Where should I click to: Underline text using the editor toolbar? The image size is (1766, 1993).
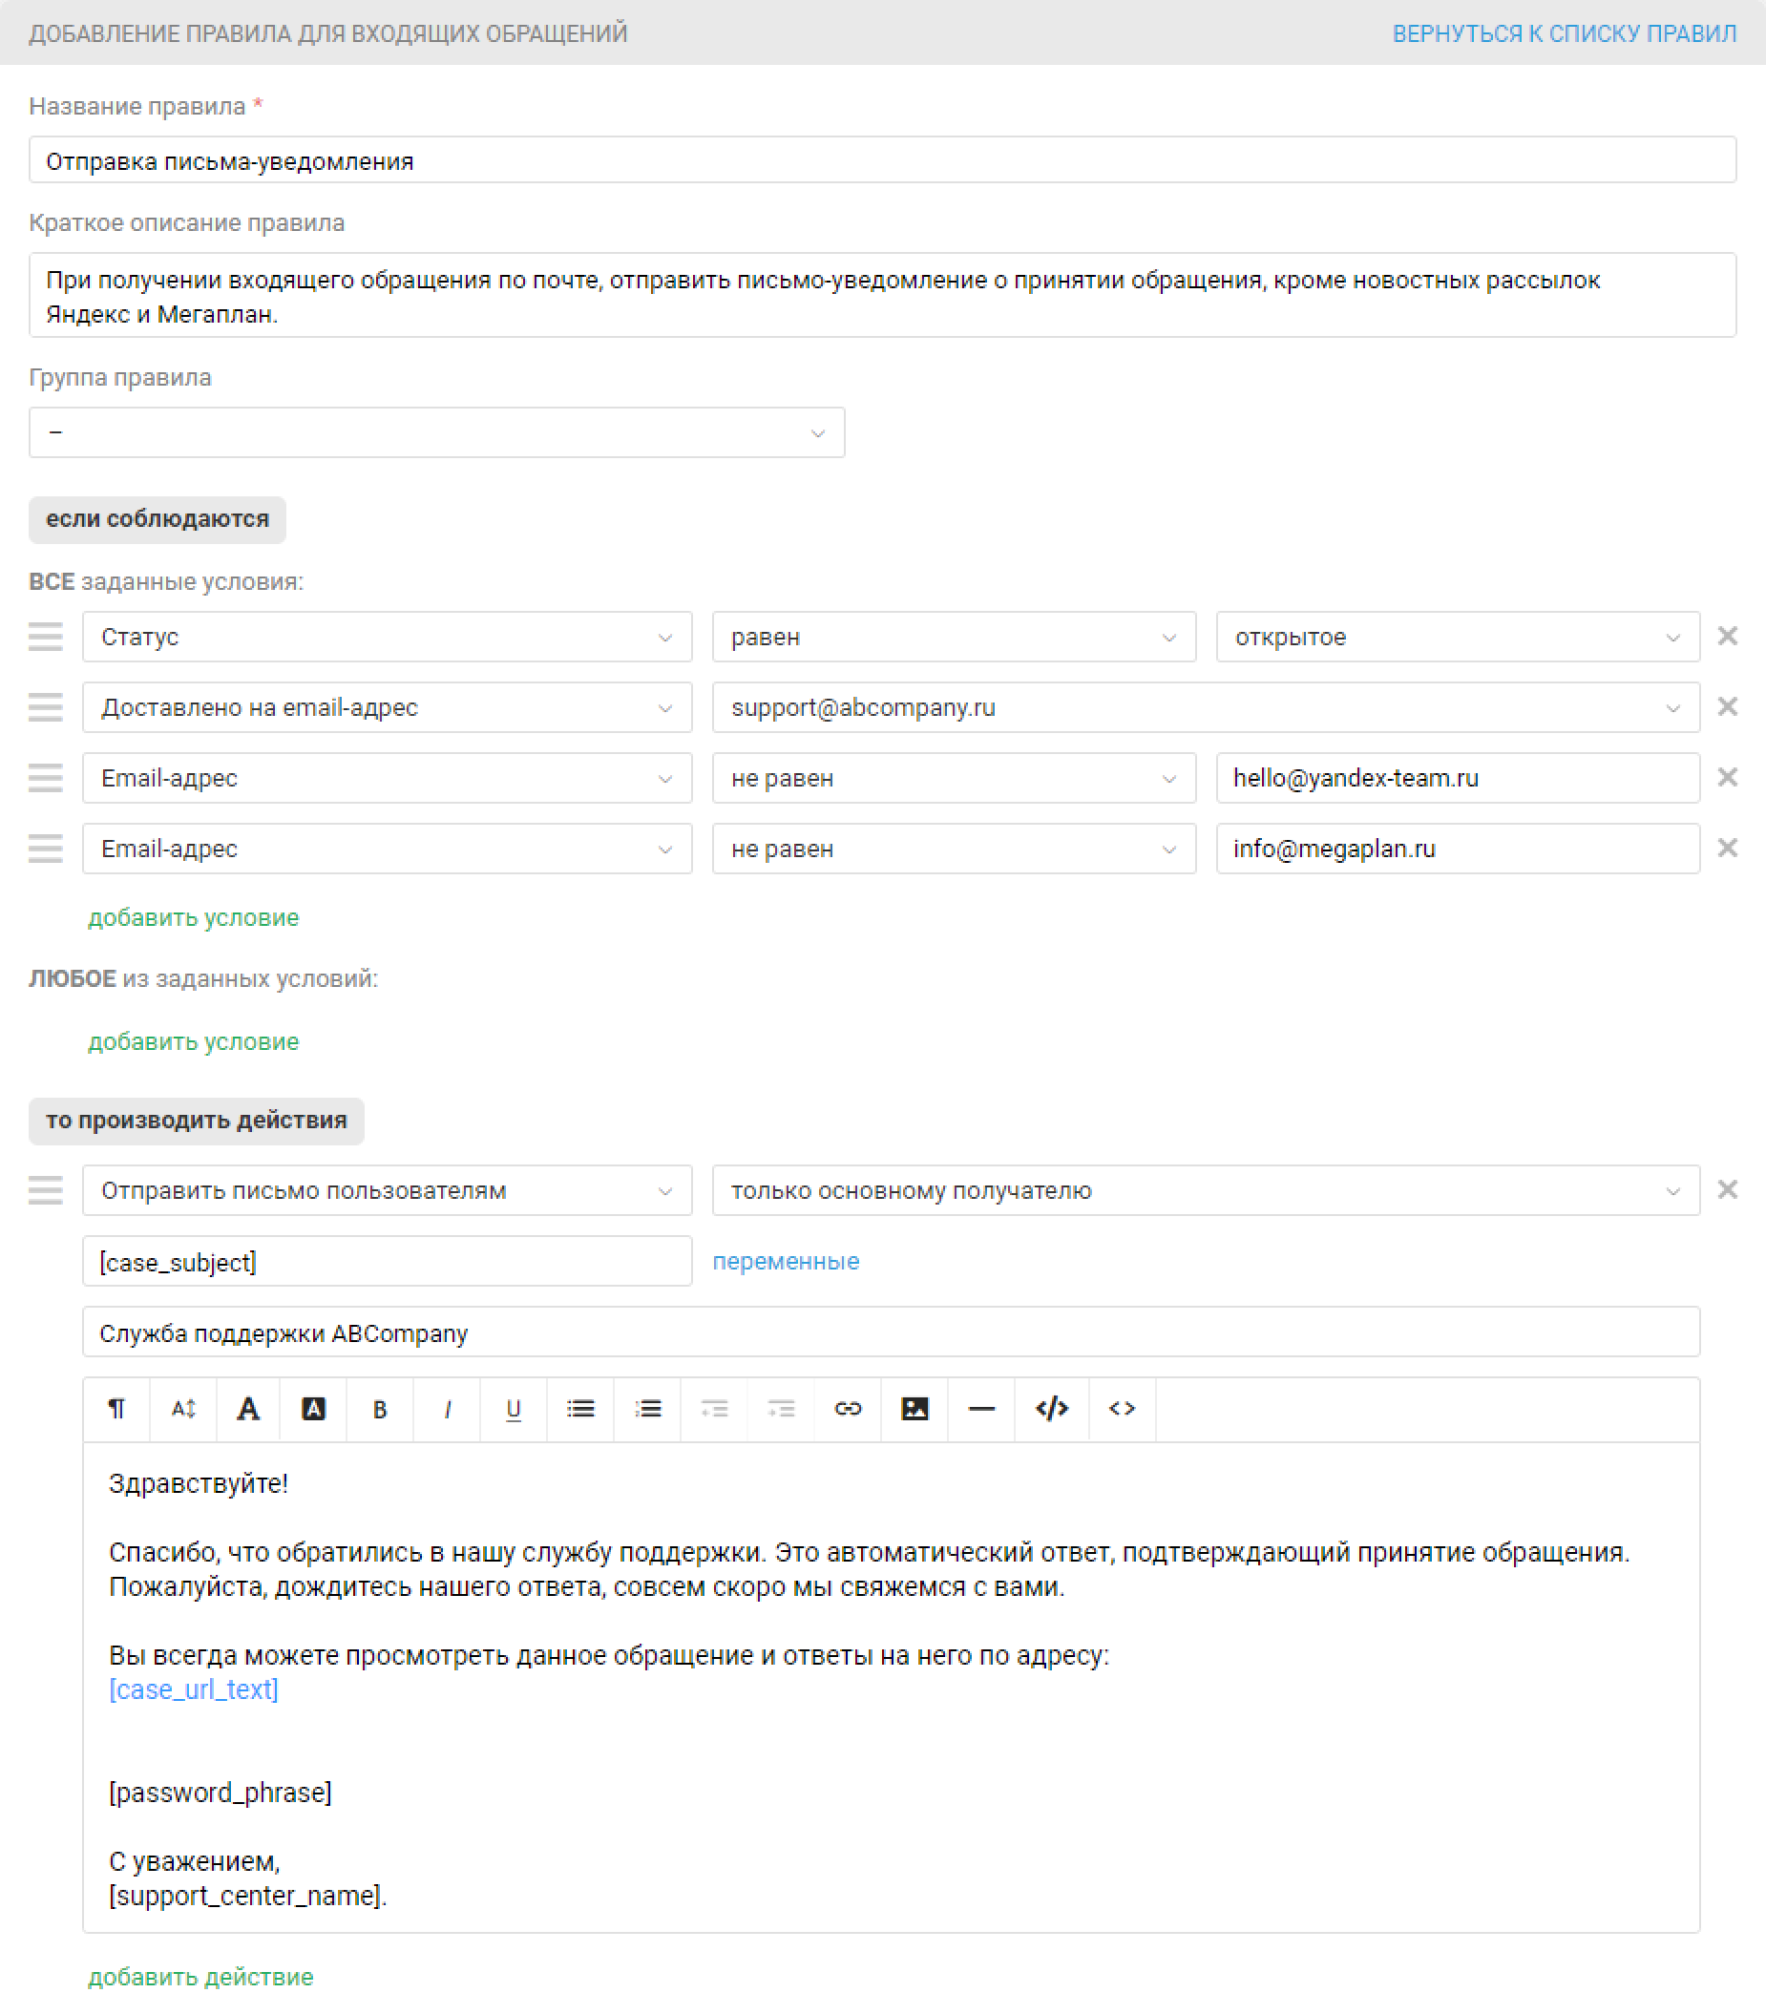coord(514,1409)
